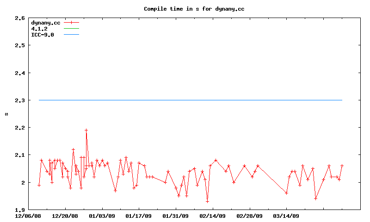The image size is (370, 222).
Task: Select the first data point of the red series
Action: [x=39, y=185]
